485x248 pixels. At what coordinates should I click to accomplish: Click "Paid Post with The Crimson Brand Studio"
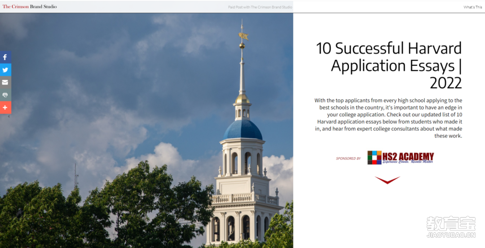tap(260, 7)
